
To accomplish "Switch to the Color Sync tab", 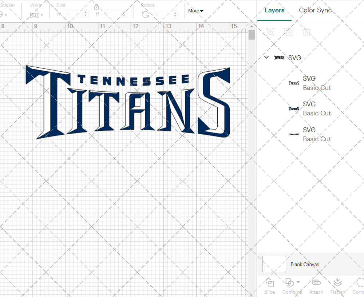I will click(x=315, y=10).
